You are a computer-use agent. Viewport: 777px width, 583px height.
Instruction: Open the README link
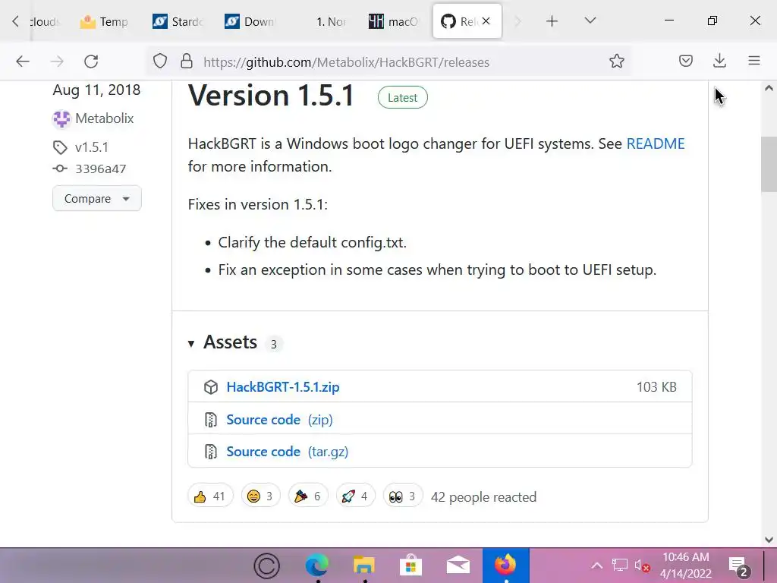coord(655,143)
